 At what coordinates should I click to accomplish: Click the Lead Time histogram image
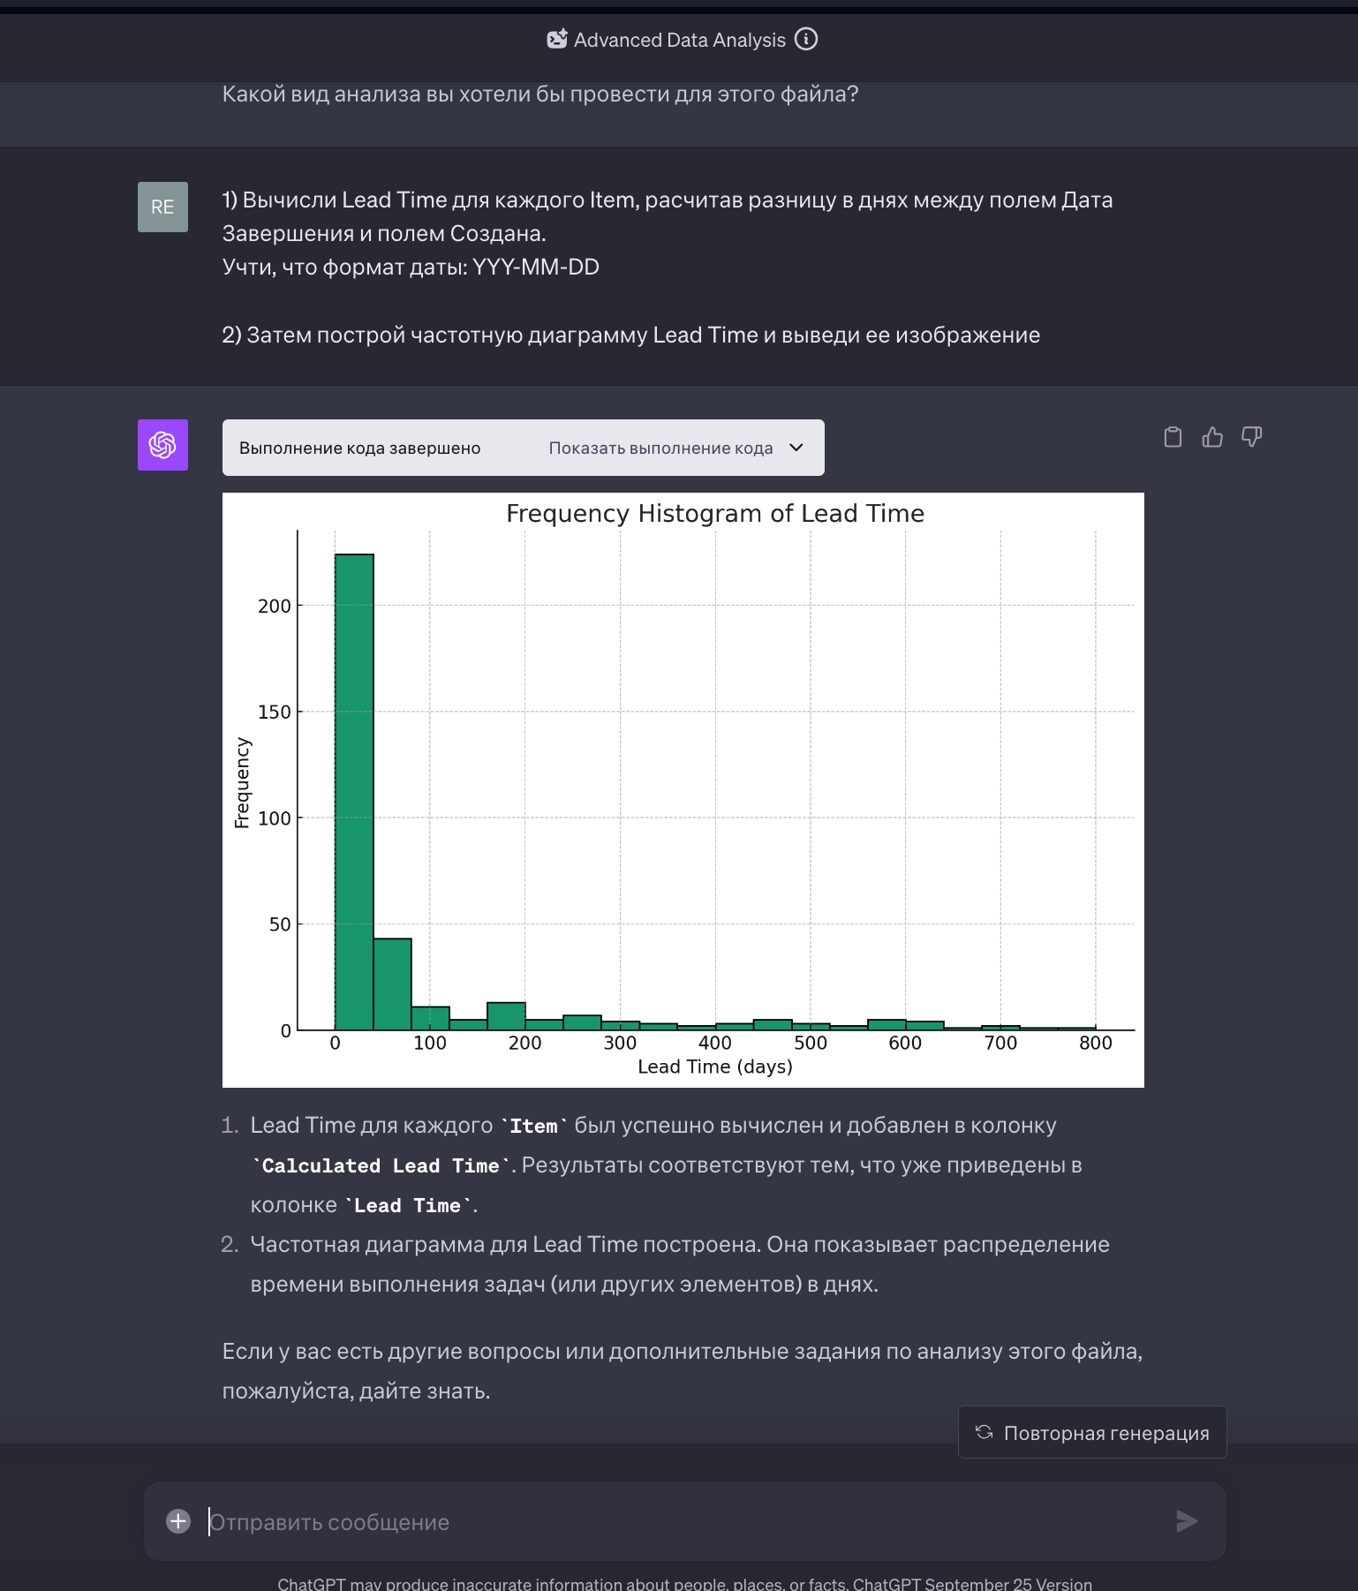[683, 790]
